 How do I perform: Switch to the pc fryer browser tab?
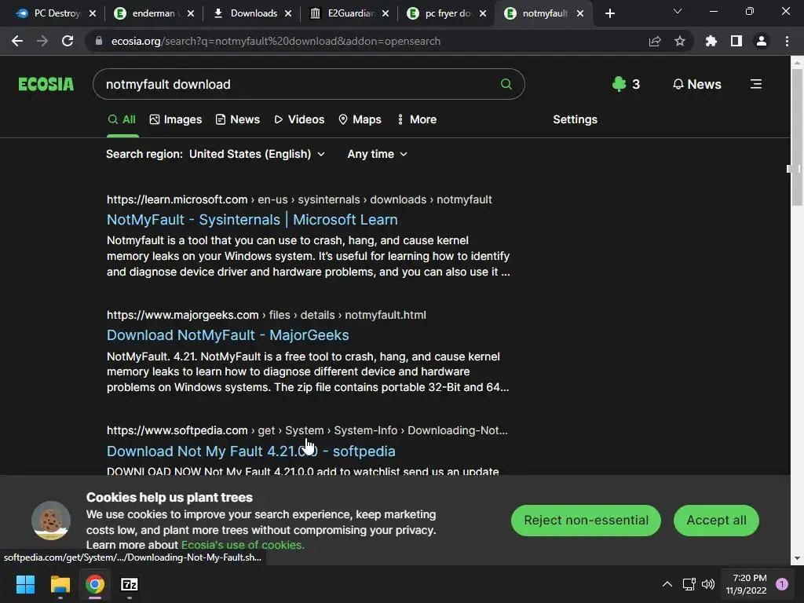click(x=447, y=13)
